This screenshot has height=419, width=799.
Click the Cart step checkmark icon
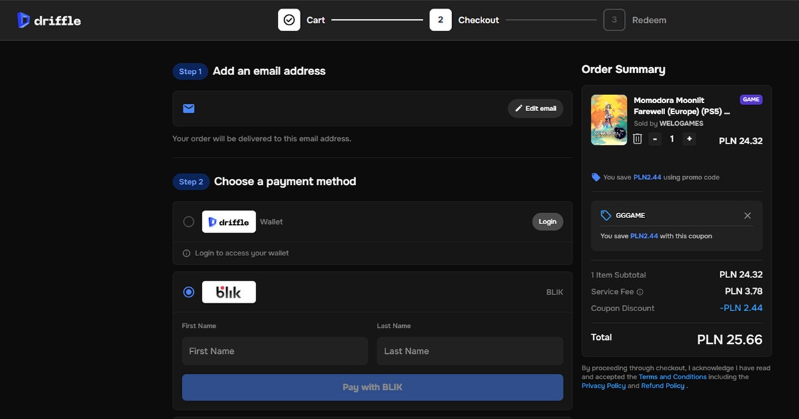click(289, 20)
